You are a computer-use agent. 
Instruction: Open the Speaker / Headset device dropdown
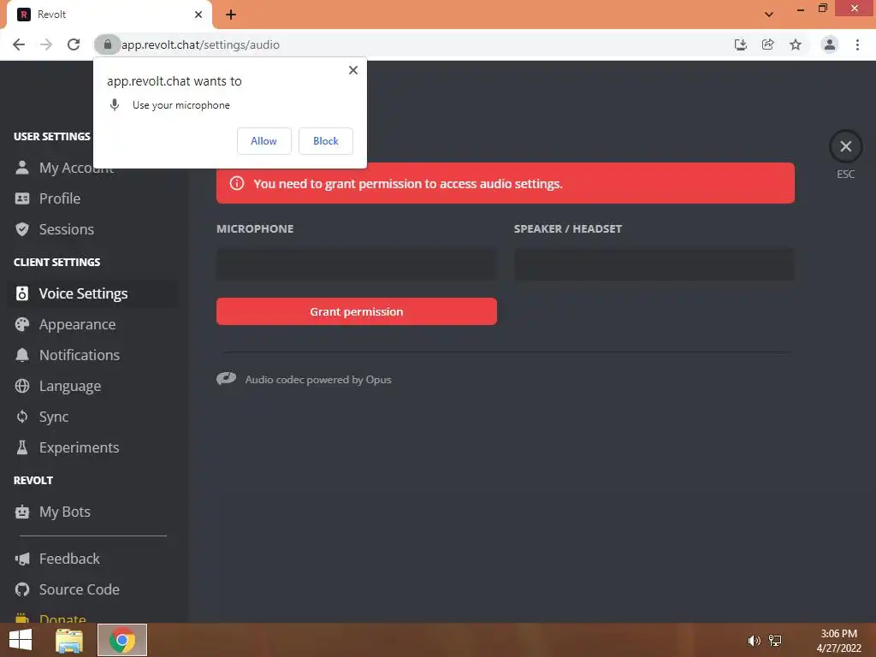pos(654,264)
